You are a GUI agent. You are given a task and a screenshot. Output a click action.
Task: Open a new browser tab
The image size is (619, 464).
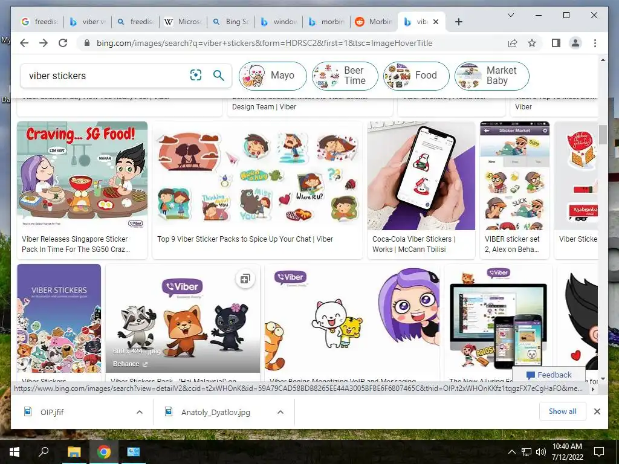point(458,22)
